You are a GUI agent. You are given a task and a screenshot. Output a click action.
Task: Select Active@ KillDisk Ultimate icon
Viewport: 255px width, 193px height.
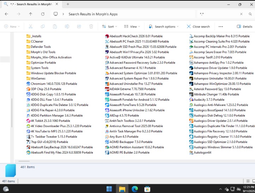[x=107, y=57]
